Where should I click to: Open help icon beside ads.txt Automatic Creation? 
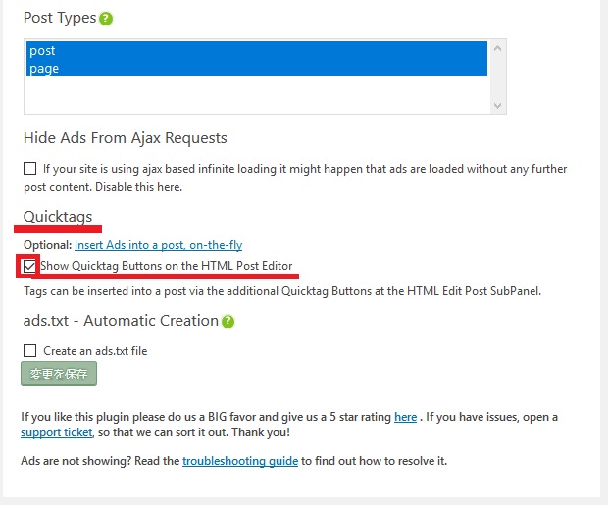click(x=228, y=322)
